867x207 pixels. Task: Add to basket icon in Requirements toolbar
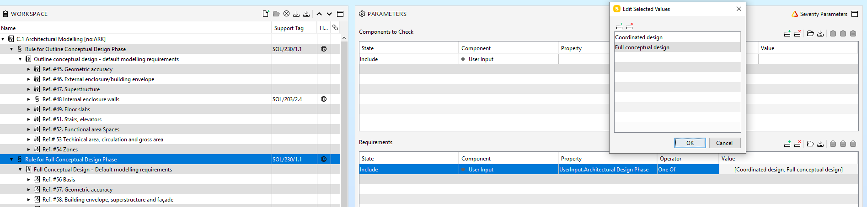pyautogui.click(x=833, y=144)
